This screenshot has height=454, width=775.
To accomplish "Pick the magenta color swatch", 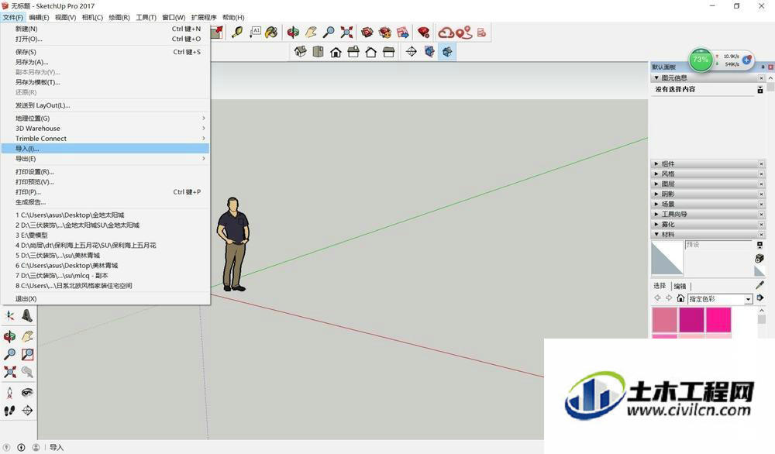I will pos(691,320).
